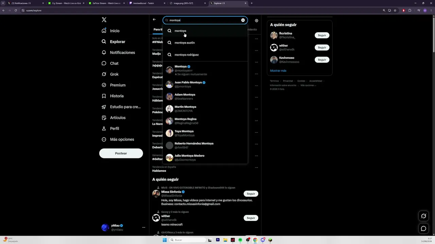Open more options for Espérat trend
The image size is (435, 244).
tap(257, 74)
